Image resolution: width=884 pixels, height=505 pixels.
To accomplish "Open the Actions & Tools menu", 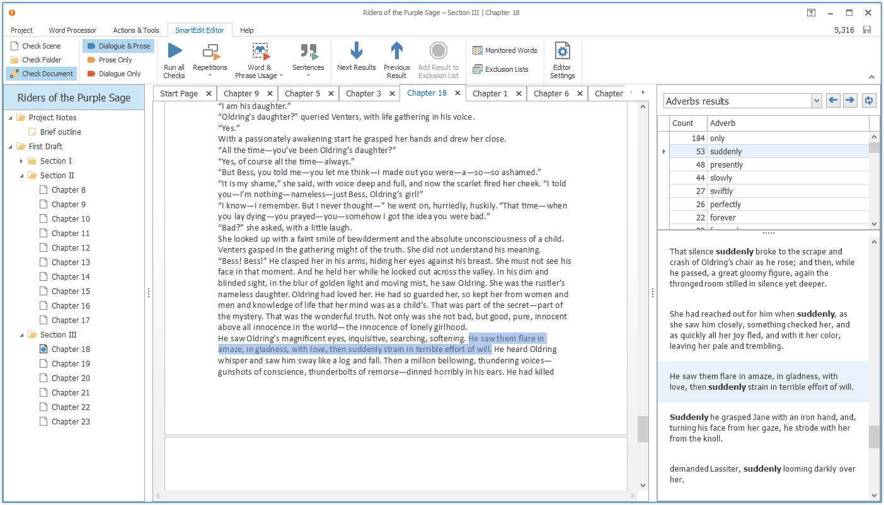I will click(x=136, y=30).
